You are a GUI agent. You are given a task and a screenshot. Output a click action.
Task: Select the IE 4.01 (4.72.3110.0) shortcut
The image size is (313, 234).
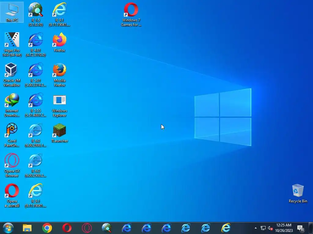pyautogui.click(x=35, y=44)
